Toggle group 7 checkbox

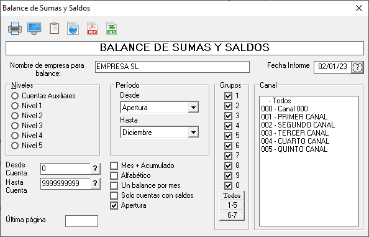228,156
